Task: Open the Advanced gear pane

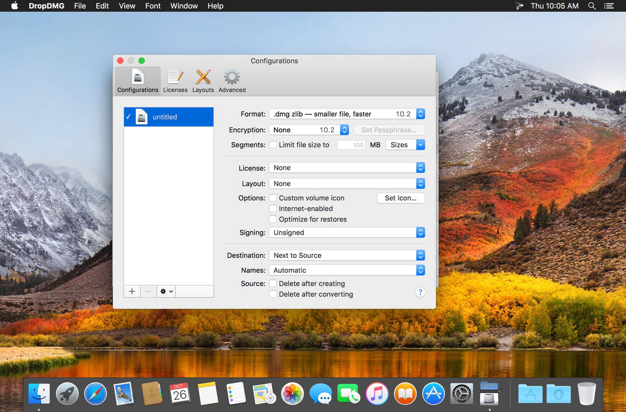Action: (232, 81)
